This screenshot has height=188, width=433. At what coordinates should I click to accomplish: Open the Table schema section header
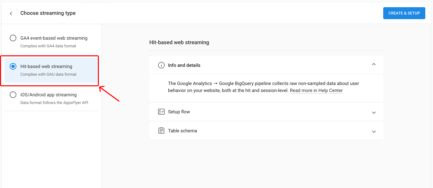[x=266, y=131]
